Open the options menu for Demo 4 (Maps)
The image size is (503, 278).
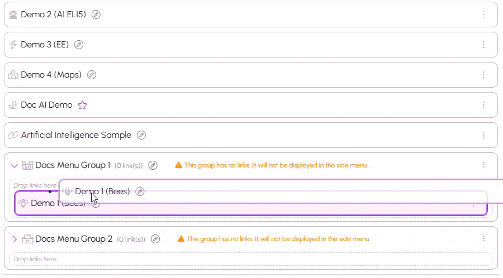(x=484, y=75)
